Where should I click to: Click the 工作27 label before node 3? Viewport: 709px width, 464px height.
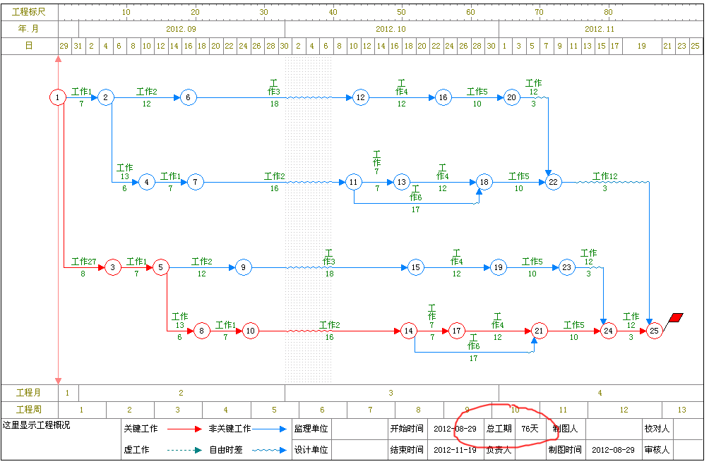[83, 262]
